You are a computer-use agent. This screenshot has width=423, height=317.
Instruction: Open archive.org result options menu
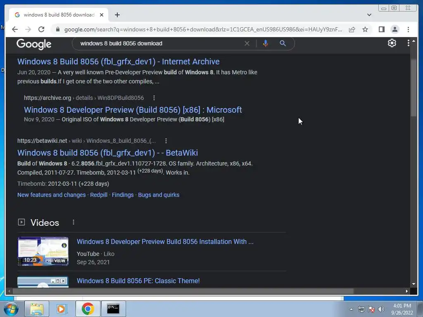tap(154, 98)
